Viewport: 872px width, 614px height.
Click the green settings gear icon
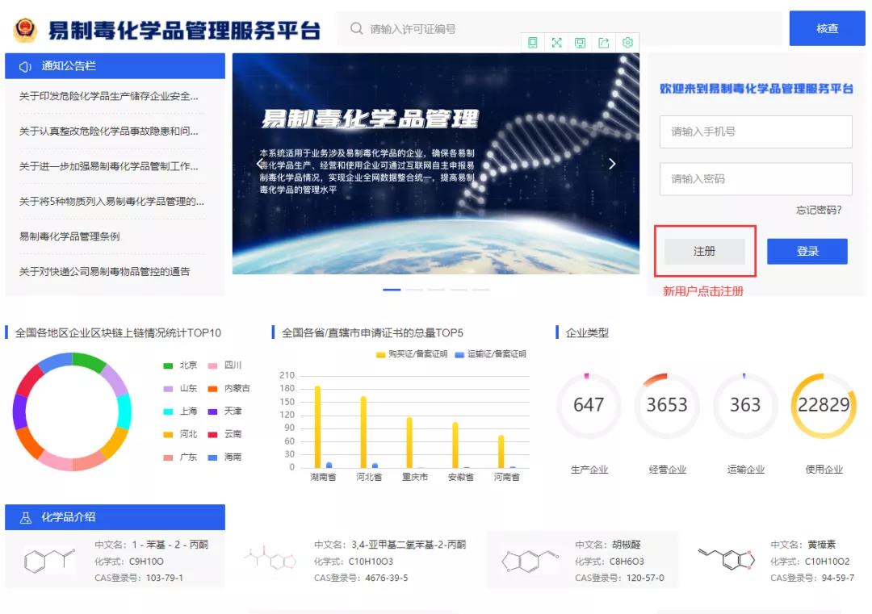point(627,43)
